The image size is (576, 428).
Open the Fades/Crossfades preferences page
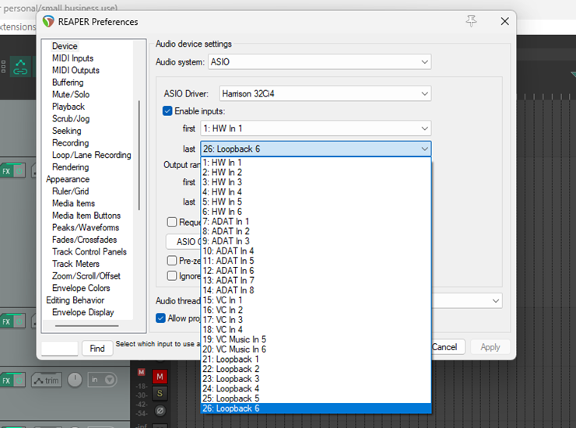pos(85,240)
